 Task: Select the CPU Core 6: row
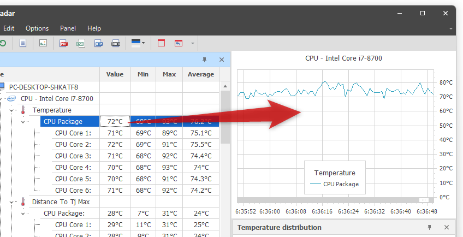[73, 190]
